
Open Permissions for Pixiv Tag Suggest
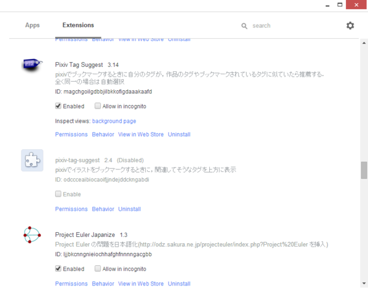pos(71,134)
